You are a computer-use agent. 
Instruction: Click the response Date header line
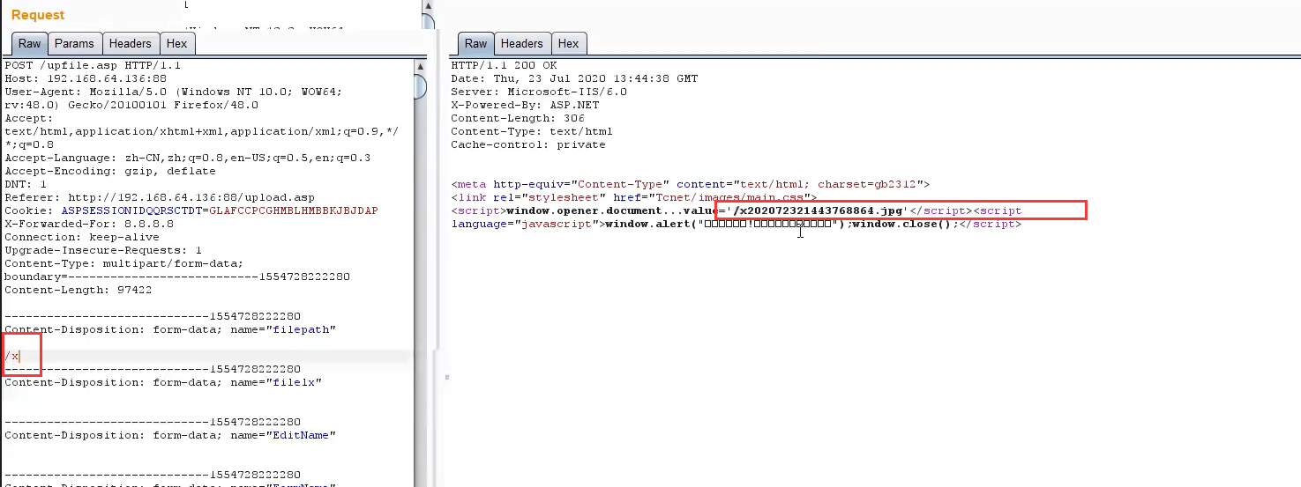point(574,78)
